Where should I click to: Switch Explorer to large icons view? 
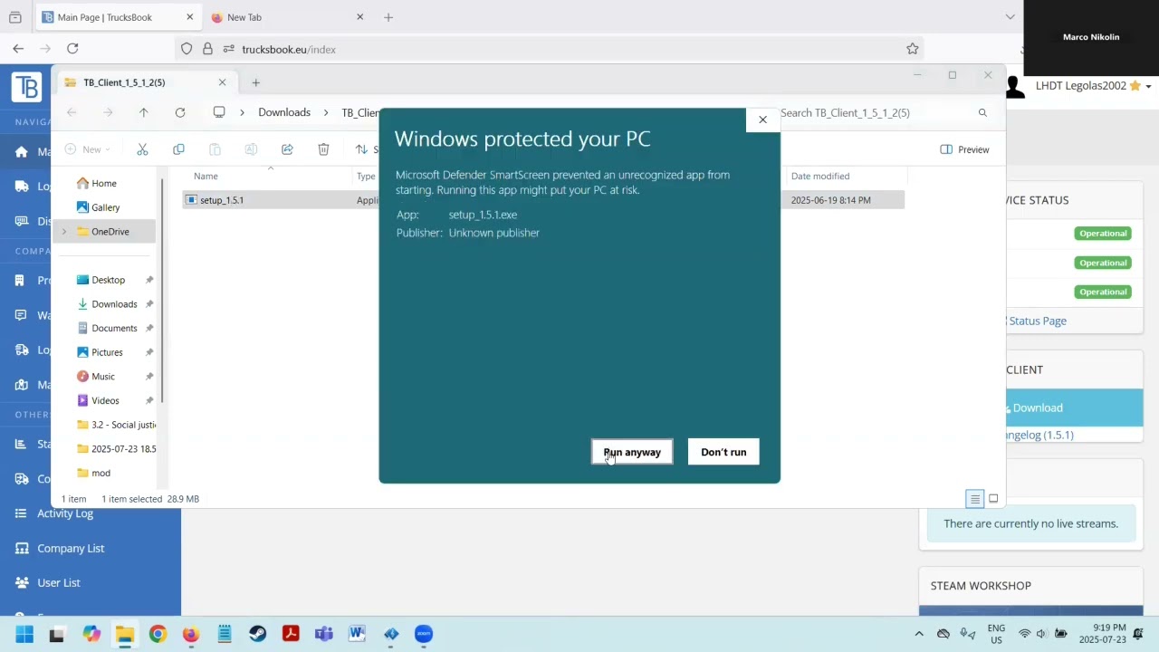point(993,499)
